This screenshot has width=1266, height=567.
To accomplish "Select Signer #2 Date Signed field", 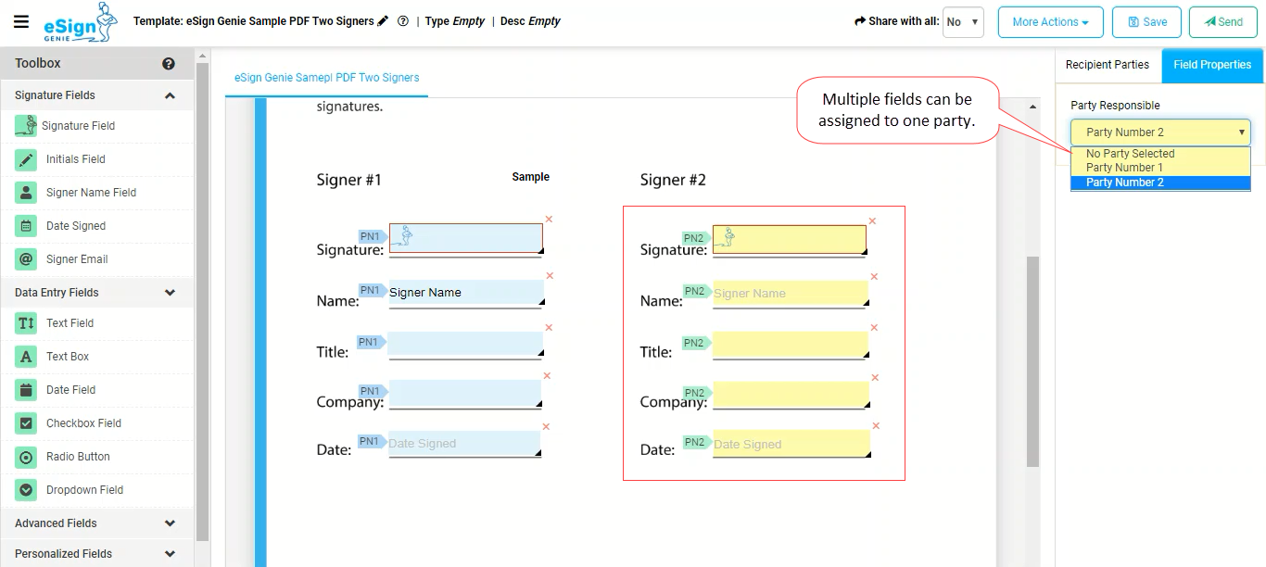I will pyautogui.click(x=791, y=445).
